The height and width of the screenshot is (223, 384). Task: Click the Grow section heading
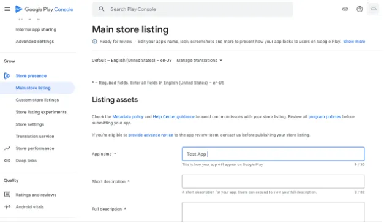point(9,61)
